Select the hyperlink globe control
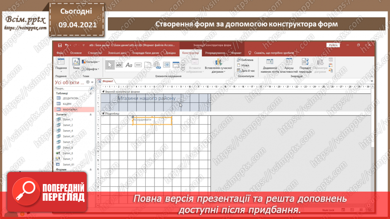This screenshot has width=390, height=219. click(x=157, y=65)
